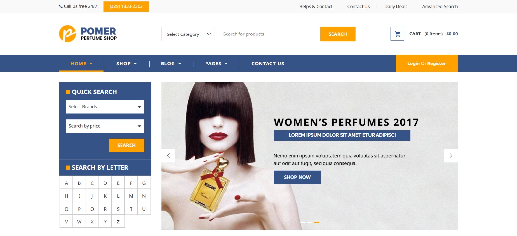Advance slider with right arrow
This screenshot has height=236, width=517.
point(451,156)
